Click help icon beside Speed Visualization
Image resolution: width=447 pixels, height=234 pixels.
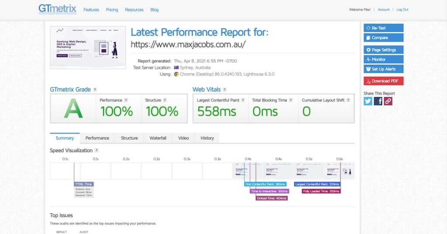(x=96, y=150)
